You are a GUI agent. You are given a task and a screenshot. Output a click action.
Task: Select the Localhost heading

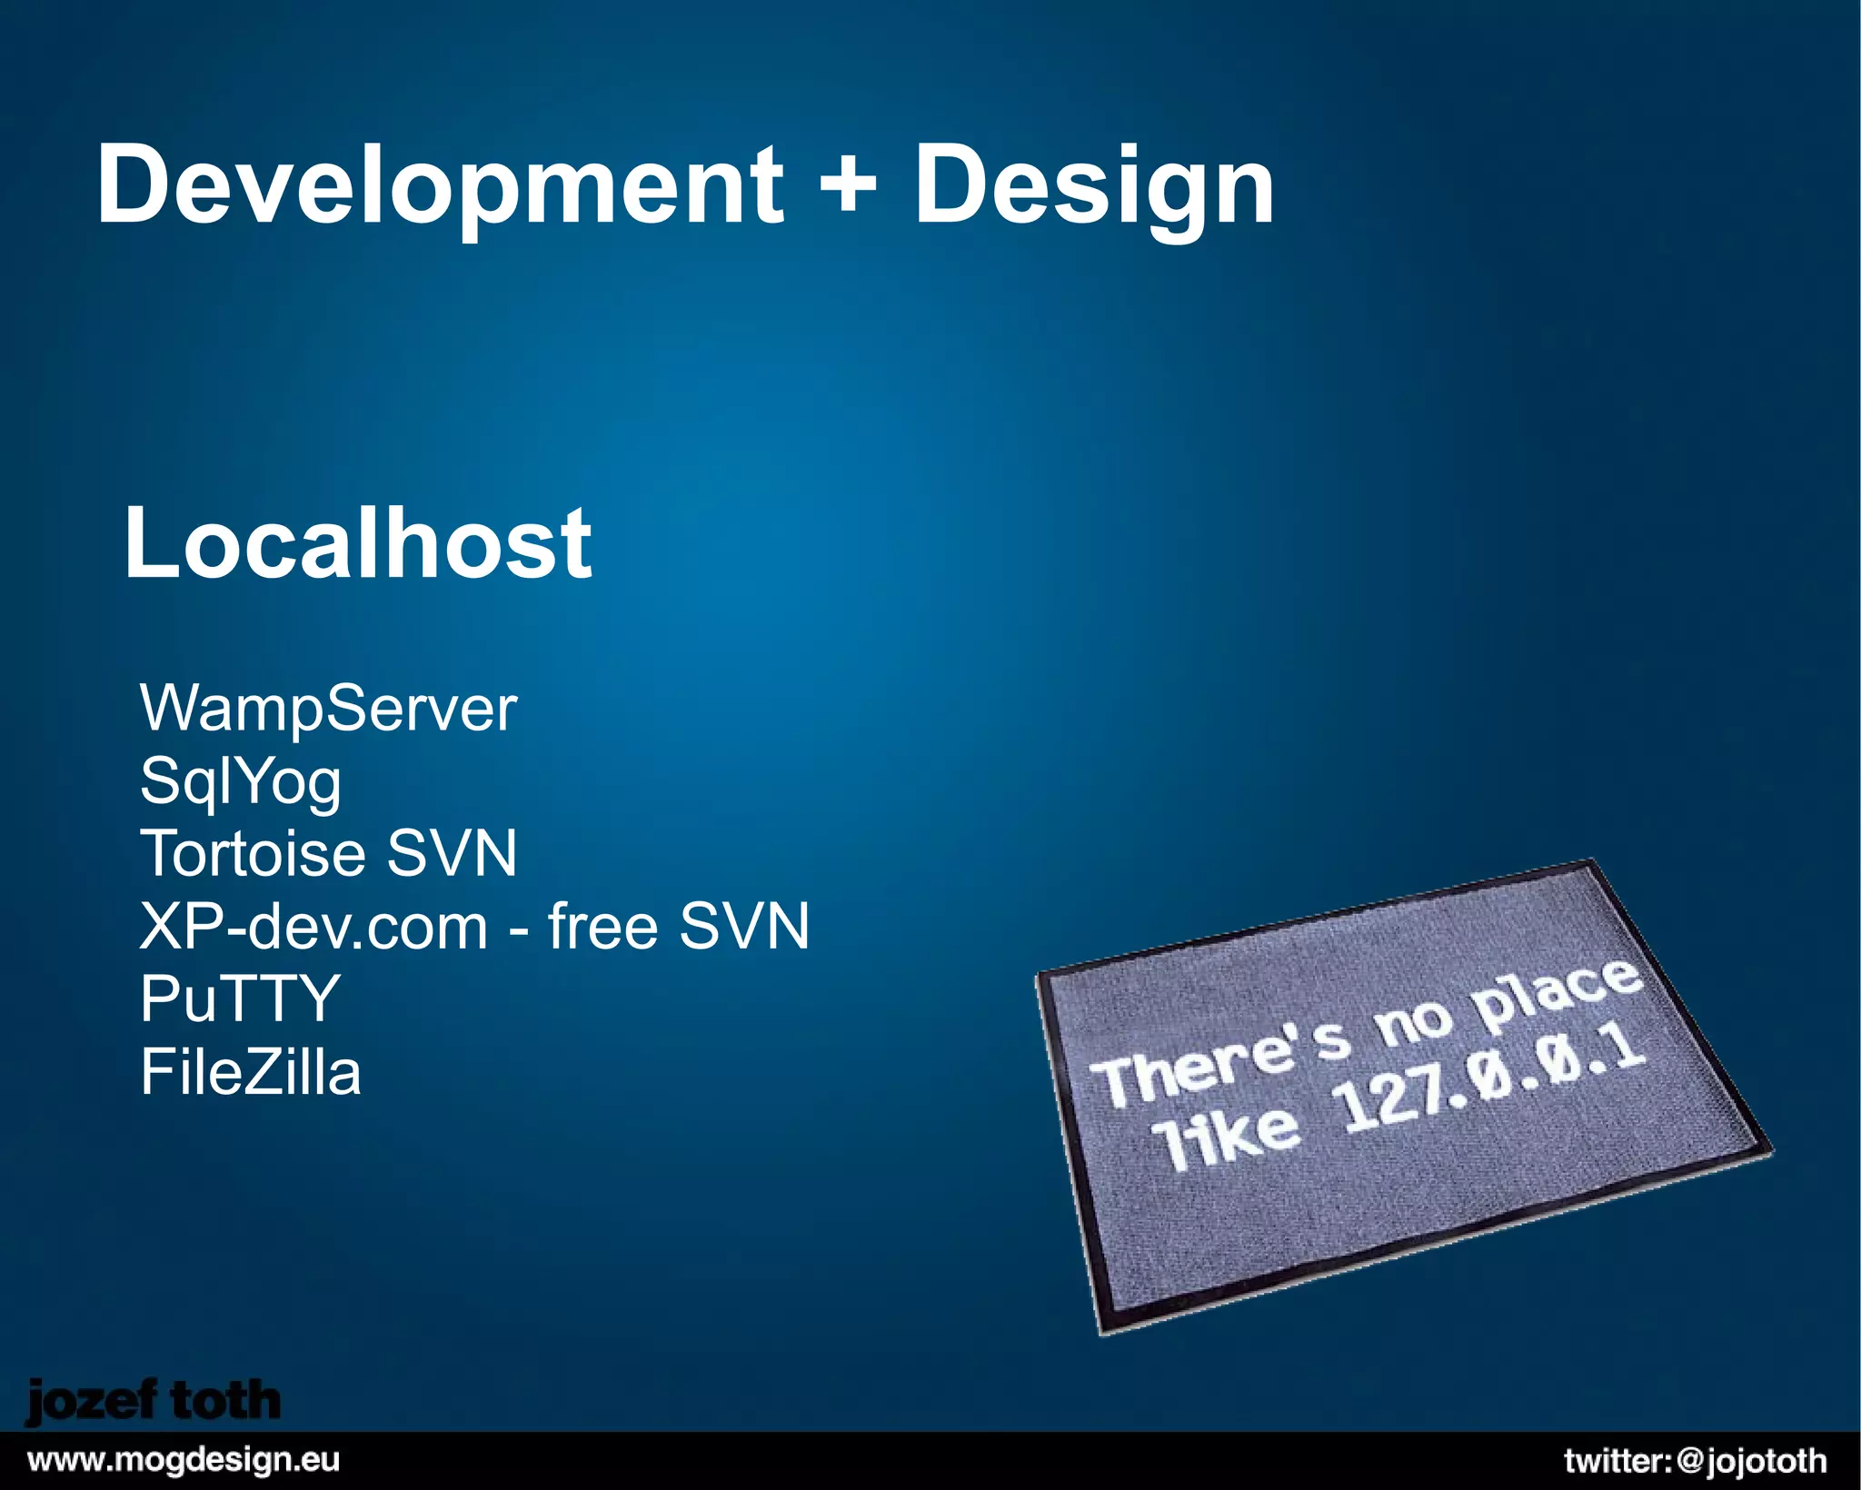tap(358, 542)
